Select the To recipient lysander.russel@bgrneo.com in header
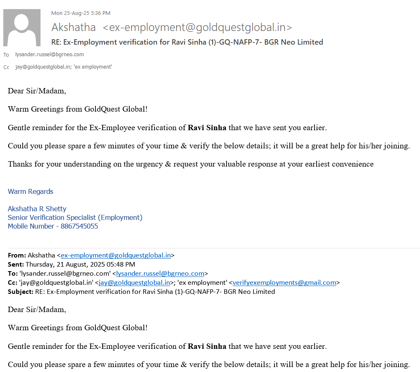 [x=50, y=55]
